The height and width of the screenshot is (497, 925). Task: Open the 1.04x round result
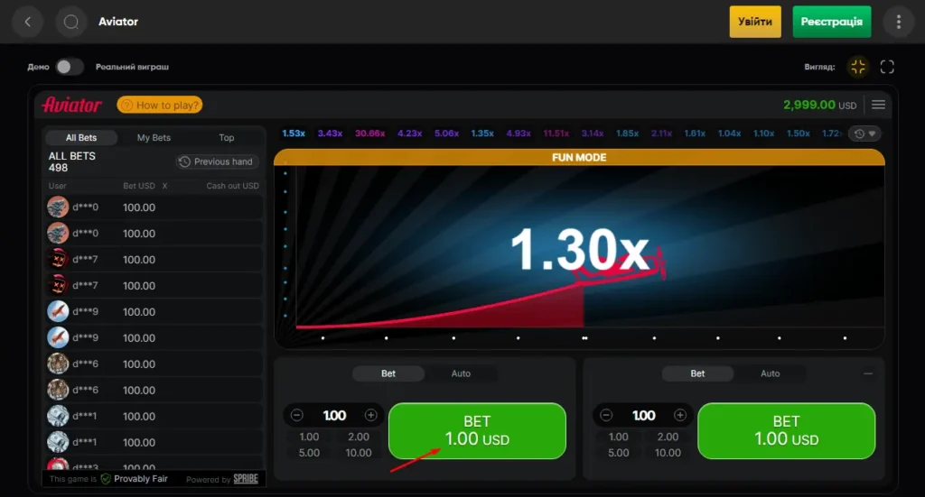pyautogui.click(x=729, y=133)
